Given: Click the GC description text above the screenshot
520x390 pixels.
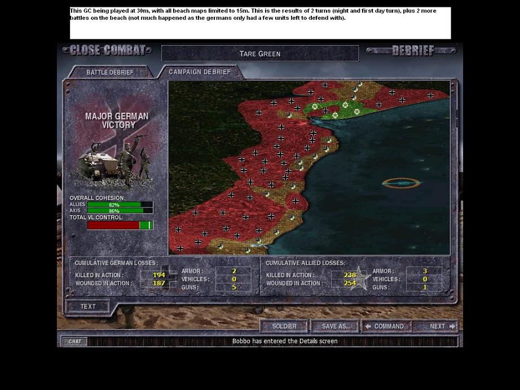Looking at the screenshot, I should click(253, 14).
